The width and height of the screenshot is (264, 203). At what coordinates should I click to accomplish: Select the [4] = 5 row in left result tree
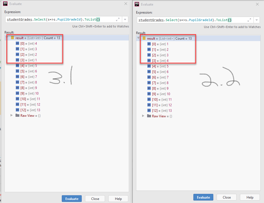(x=30, y=65)
